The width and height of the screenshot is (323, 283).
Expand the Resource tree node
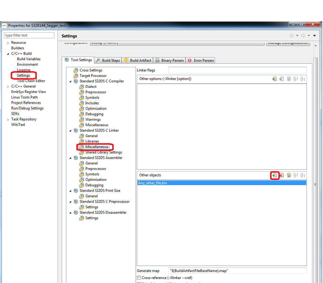(8, 43)
